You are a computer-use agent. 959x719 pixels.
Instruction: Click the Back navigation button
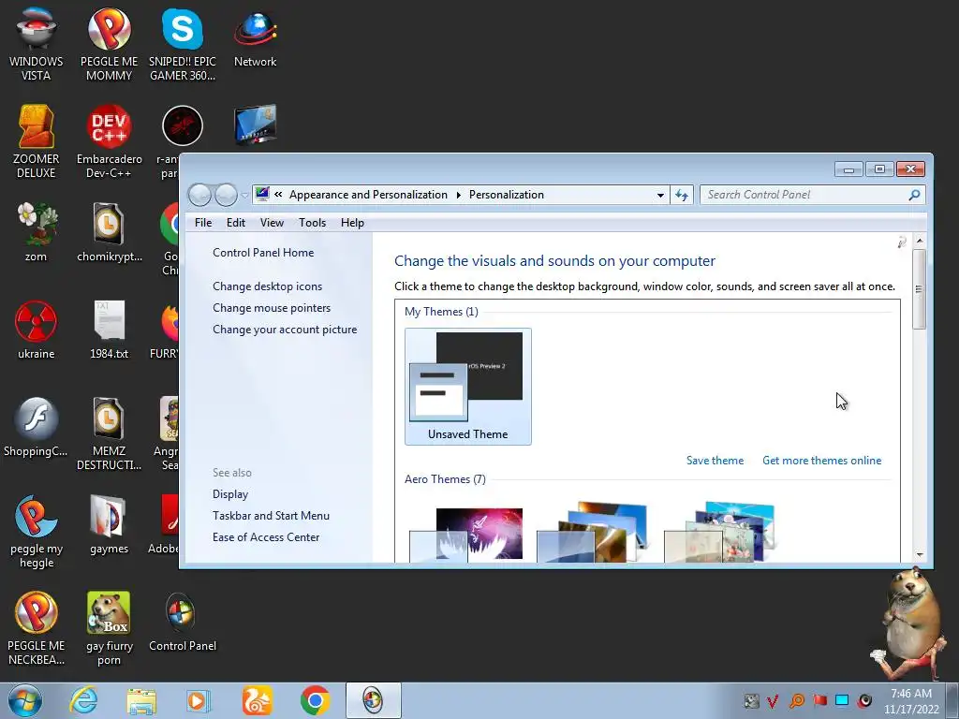coord(199,195)
